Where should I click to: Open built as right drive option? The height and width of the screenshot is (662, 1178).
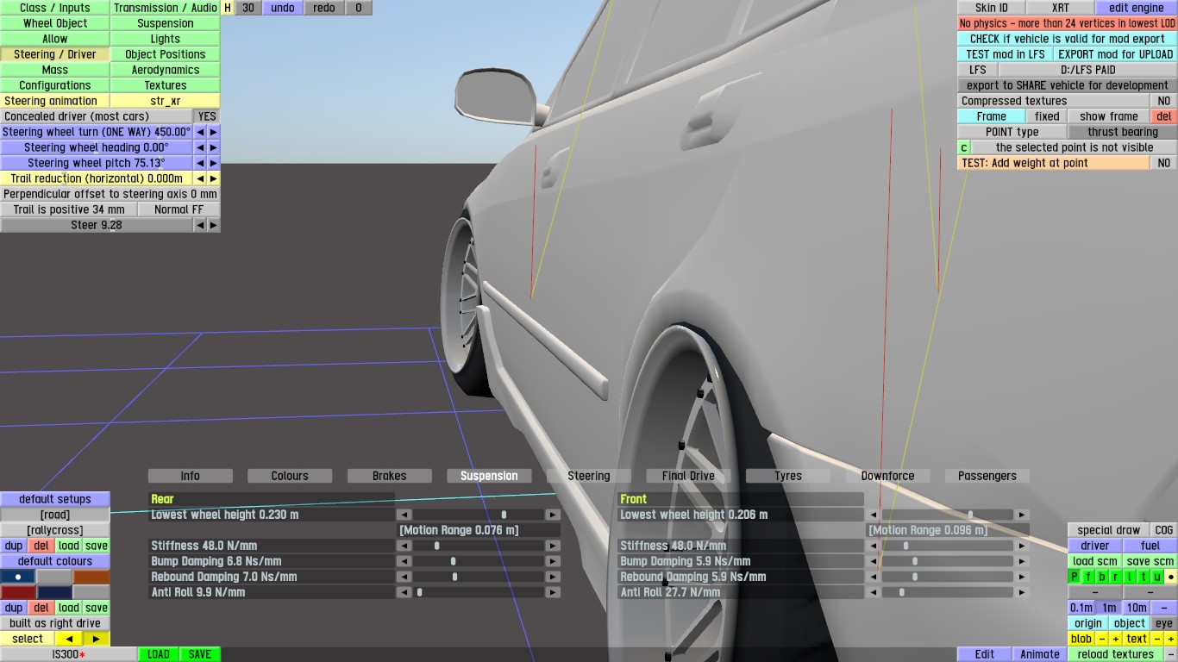55,623
